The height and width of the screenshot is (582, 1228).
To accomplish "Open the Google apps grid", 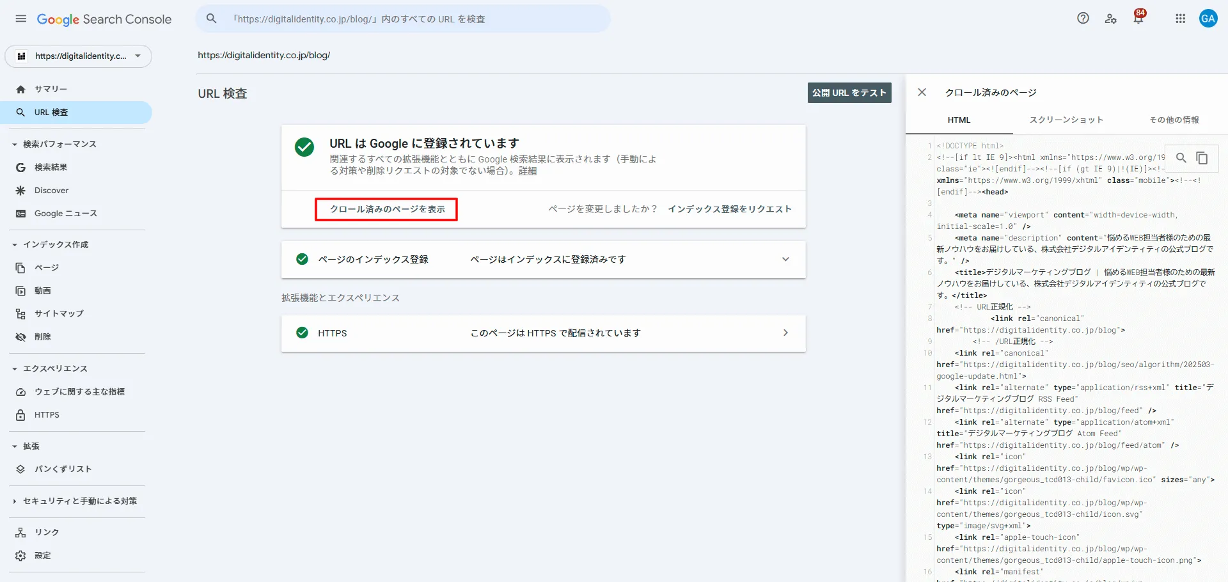I will [x=1181, y=19].
